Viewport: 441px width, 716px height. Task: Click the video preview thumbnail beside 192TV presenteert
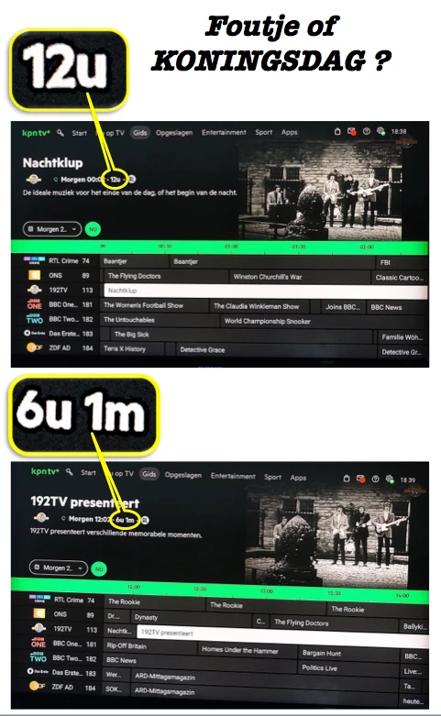[327, 535]
